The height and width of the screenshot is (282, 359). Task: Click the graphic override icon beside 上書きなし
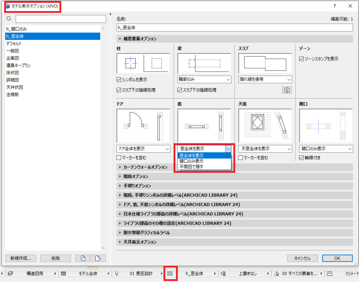223,273
